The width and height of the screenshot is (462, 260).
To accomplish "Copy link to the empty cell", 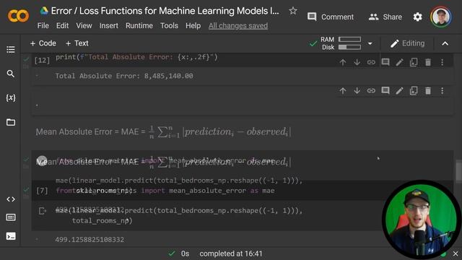I will click(x=371, y=91).
